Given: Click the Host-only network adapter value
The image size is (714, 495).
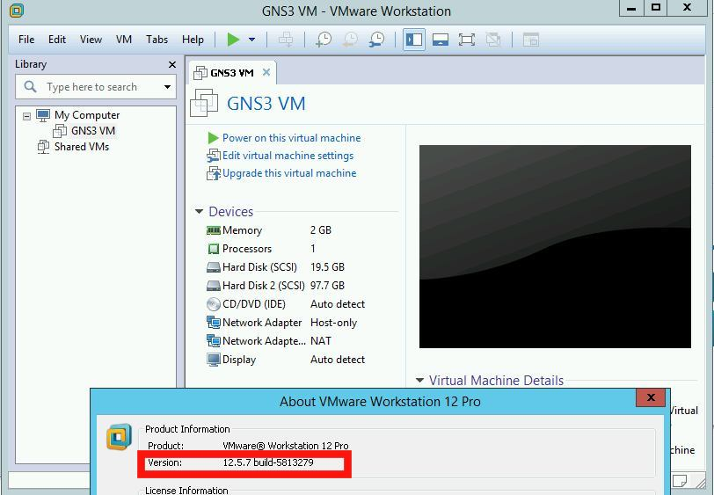Looking at the screenshot, I should tap(333, 323).
